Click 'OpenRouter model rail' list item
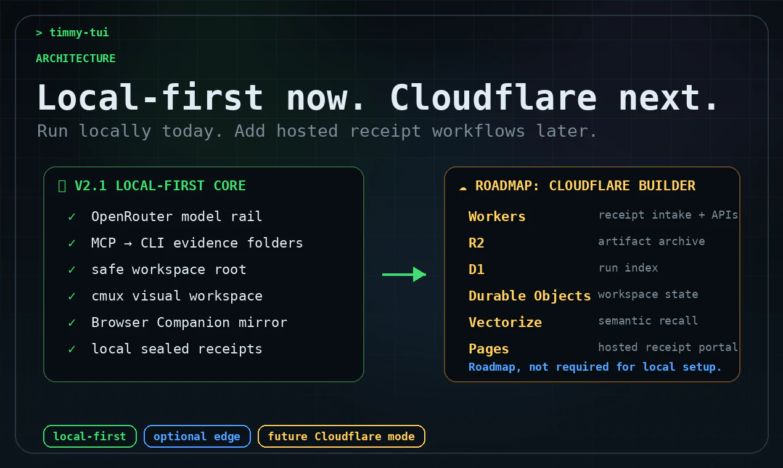This screenshot has width=783, height=468. 177,217
